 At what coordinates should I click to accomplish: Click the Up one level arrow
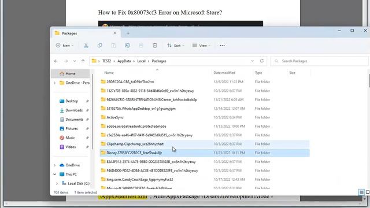click(83, 61)
